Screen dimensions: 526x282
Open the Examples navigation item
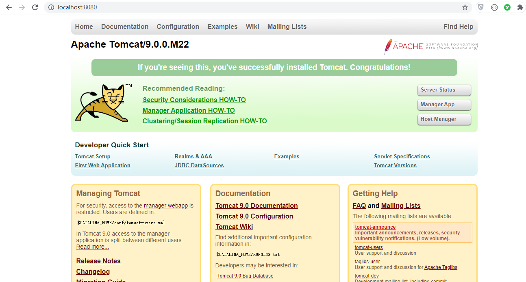point(222,26)
